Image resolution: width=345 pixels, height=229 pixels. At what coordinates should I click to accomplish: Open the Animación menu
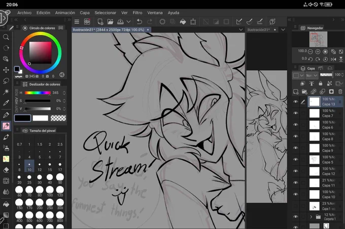65,13
